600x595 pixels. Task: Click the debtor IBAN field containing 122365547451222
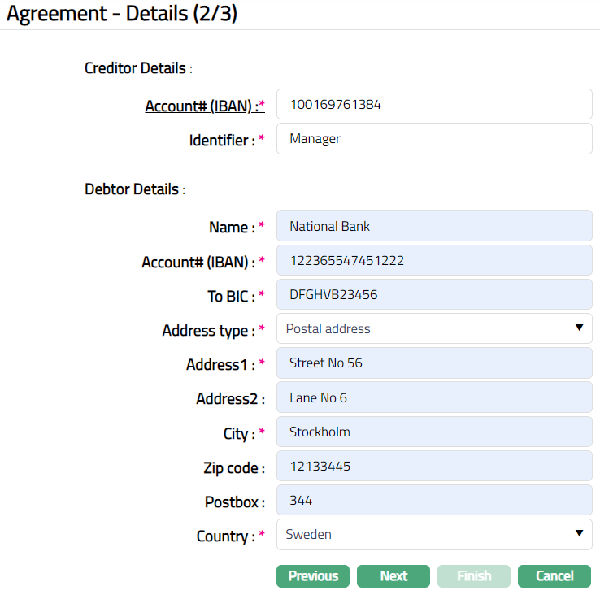434,261
